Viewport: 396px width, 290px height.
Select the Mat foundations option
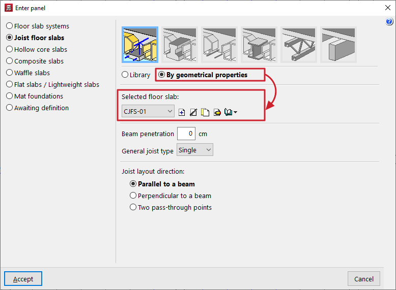pos(35,96)
